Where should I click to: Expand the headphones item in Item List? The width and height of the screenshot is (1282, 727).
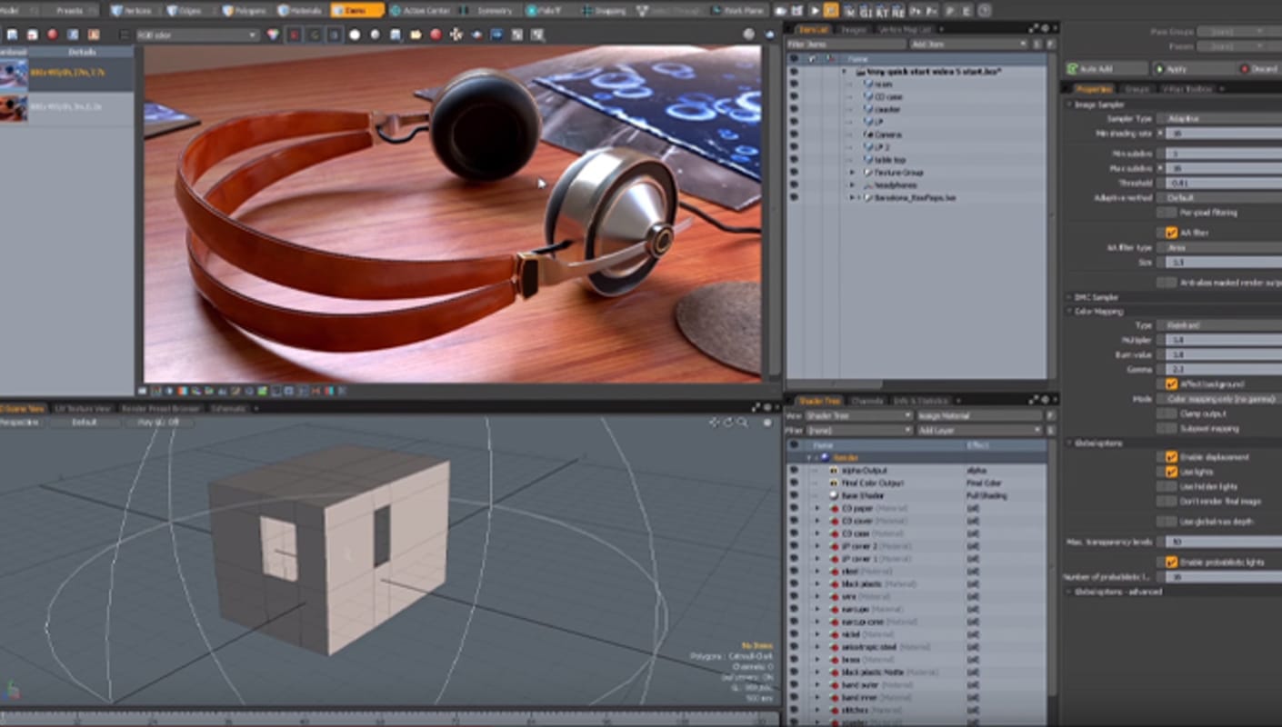[x=853, y=184]
